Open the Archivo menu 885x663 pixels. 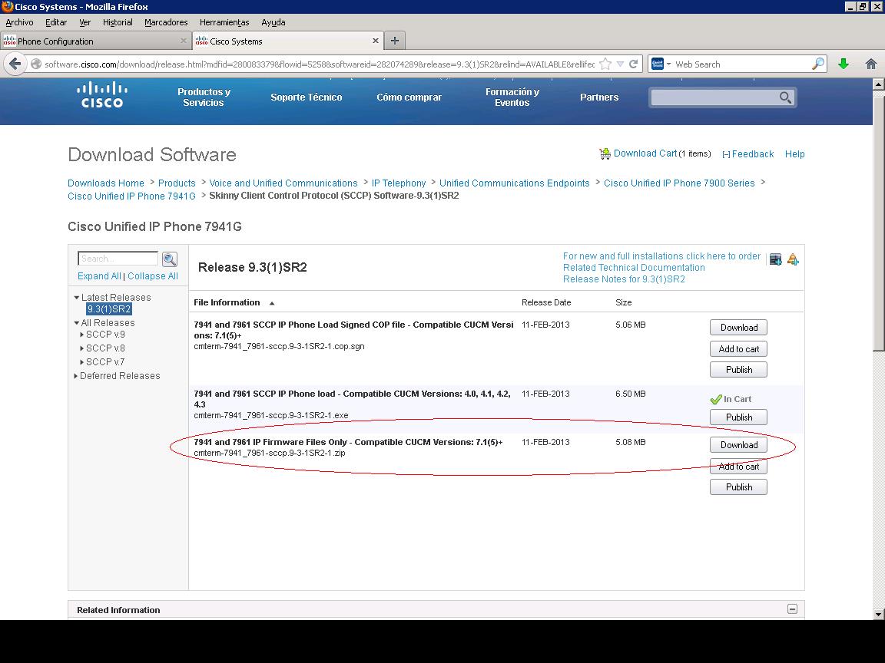[19, 22]
